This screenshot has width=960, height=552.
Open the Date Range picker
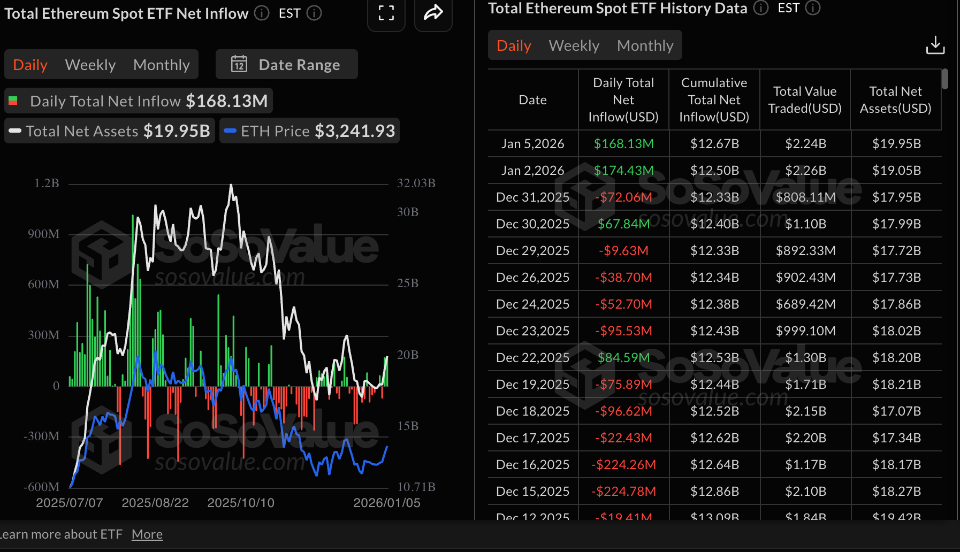299,64
